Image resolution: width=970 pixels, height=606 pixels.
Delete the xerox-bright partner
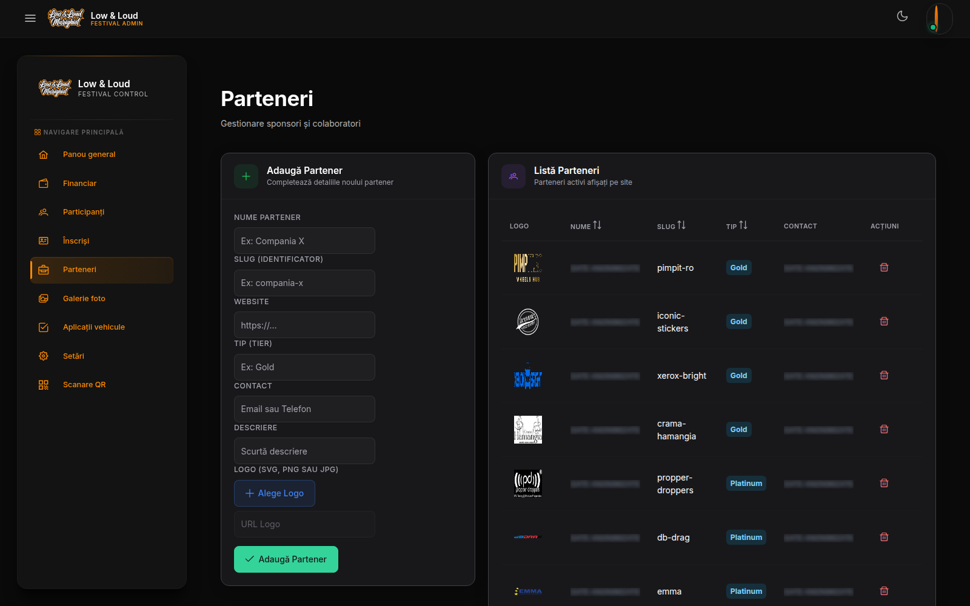point(884,375)
